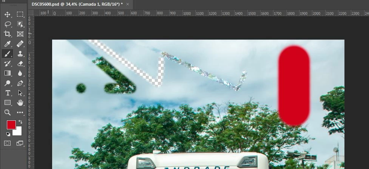Open the red foreground color picker
The width and height of the screenshot is (369, 169).
[x=11, y=125]
